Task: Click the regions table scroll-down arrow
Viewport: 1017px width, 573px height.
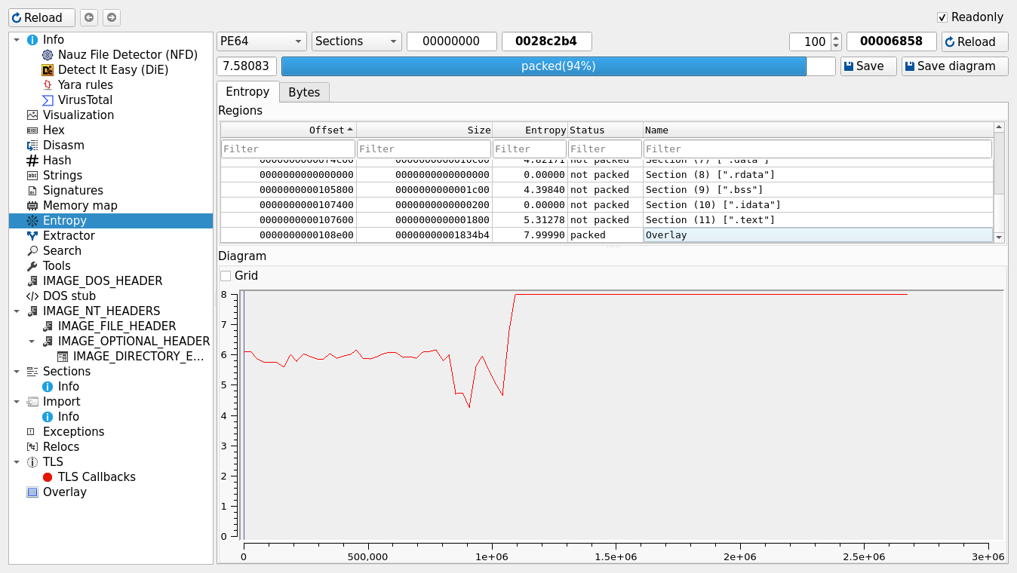Action: pyautogui.click(x=999, y=237)
